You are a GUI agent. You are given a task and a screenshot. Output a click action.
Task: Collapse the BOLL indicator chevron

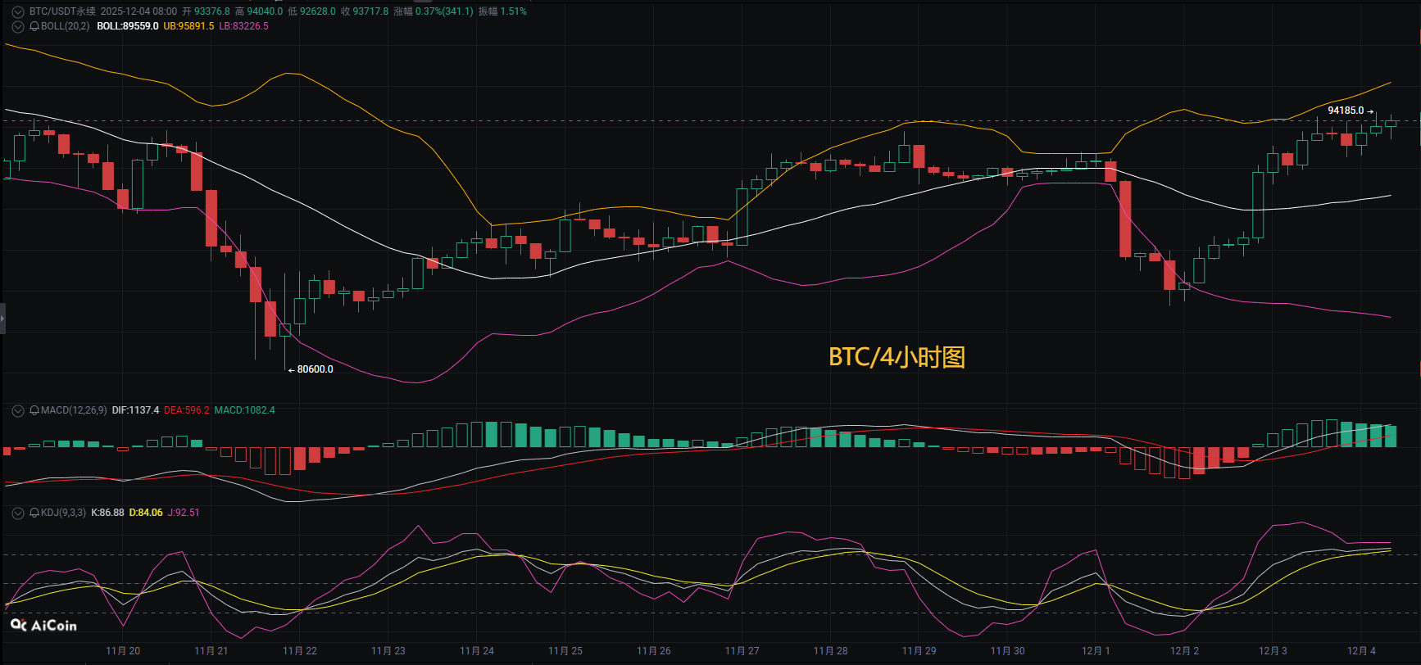pyautogui.click(x=18, y=26)
